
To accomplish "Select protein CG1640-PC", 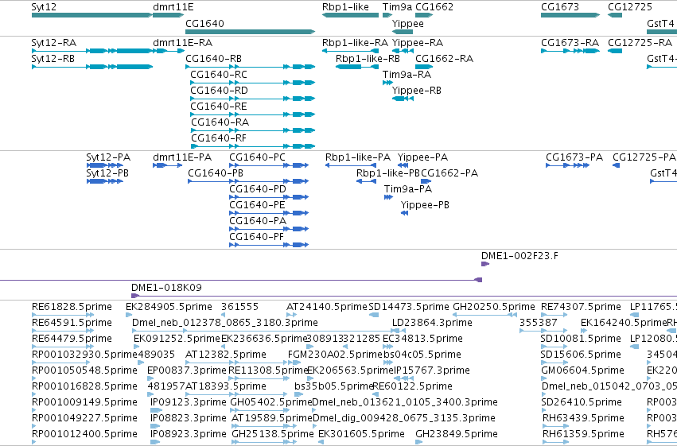I will (x=269, y=165).
